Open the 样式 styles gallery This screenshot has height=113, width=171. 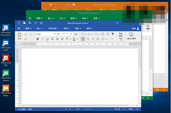tap(121, 36)
